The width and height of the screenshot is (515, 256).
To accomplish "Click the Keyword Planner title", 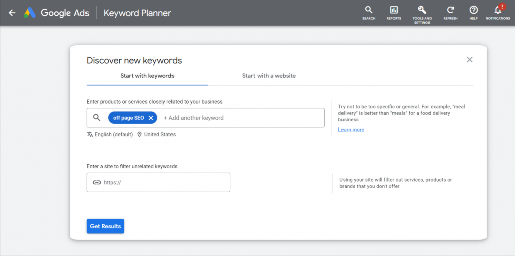I will [x=137, y=13].
